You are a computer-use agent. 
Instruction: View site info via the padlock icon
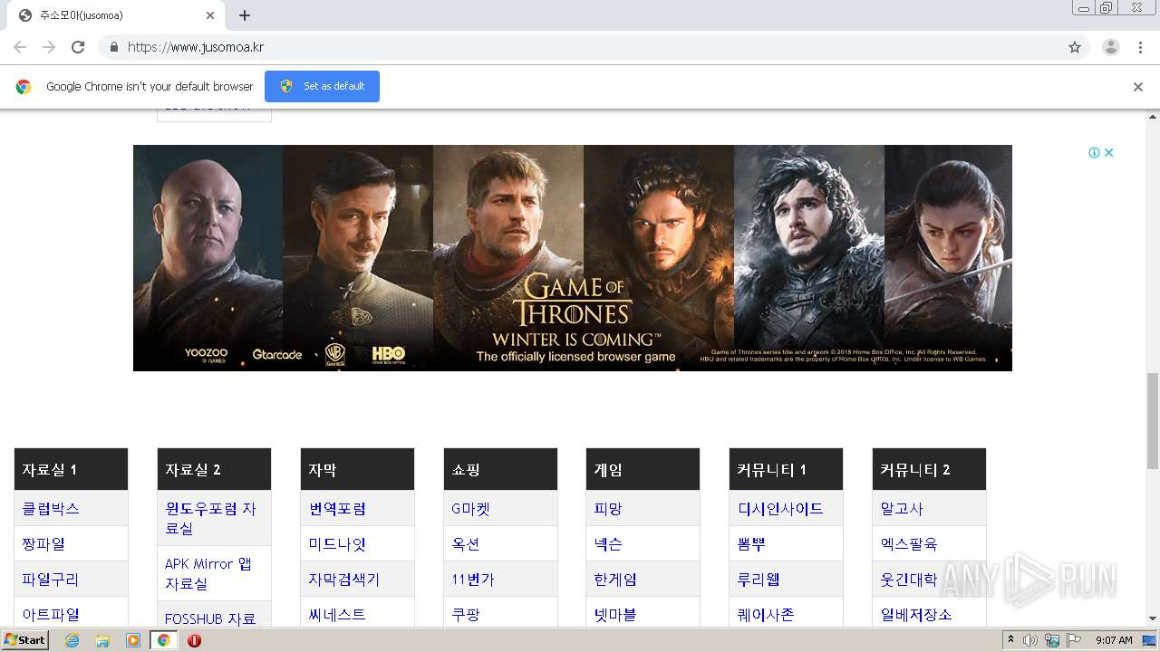[x=113, y=47]
